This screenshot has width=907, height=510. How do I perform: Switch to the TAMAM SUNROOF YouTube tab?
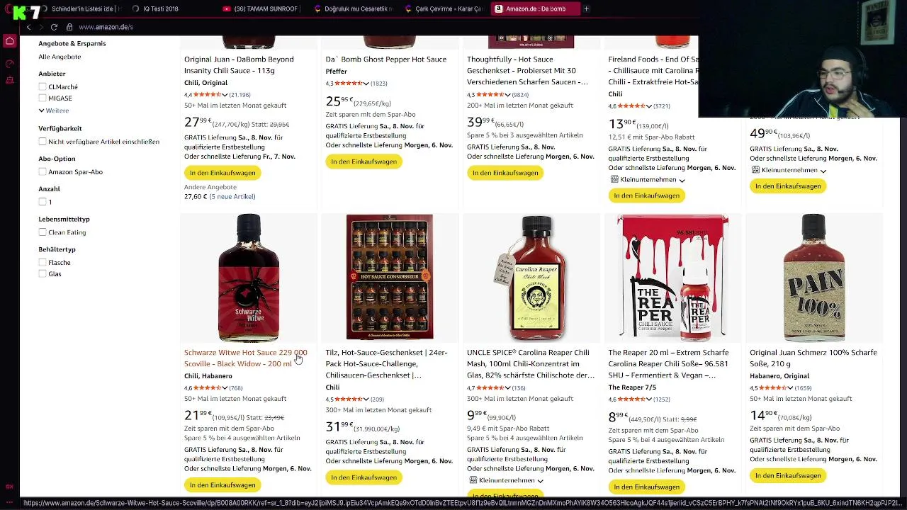click(x=259, y=8)
